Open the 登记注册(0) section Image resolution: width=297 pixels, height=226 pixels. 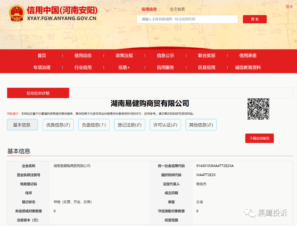click(130, 124)
